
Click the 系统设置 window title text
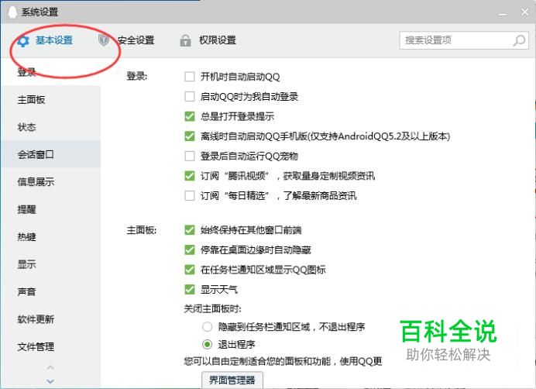(40, 12)
